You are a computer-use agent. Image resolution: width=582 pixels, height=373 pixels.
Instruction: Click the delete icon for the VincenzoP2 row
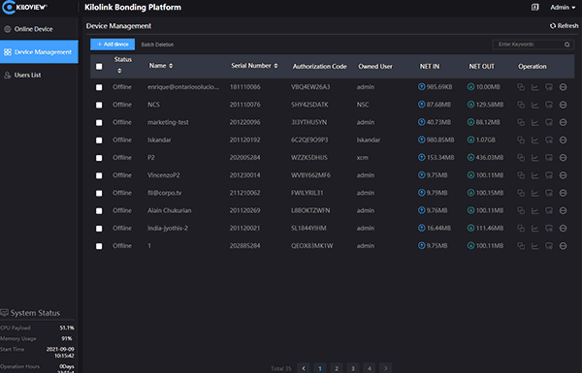click(563, 175)
